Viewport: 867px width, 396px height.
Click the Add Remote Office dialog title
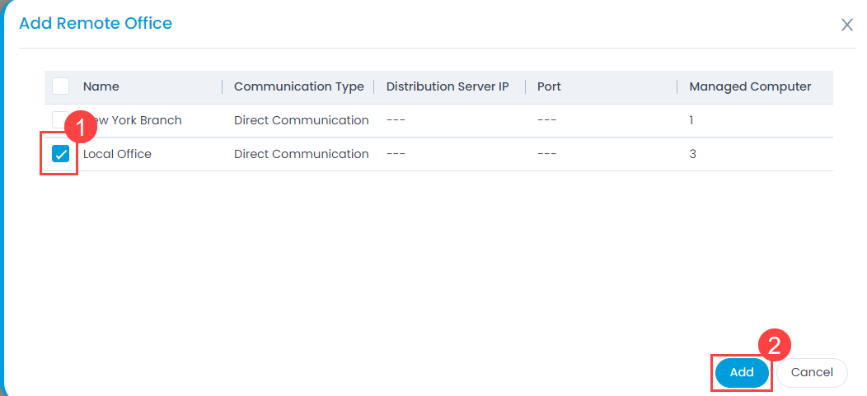[x=96, y=23]
